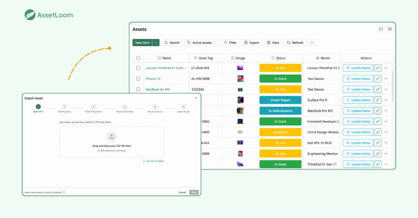418x218 pixels.
Task: Click the In Maintenance status badge
Action: pos(280,111)
